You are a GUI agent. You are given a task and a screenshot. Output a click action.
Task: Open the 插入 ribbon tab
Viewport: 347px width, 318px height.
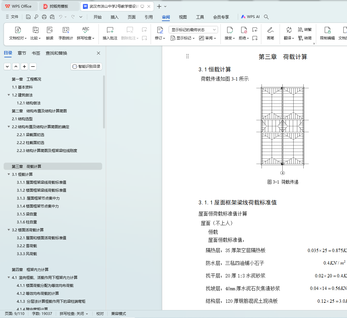114,17
